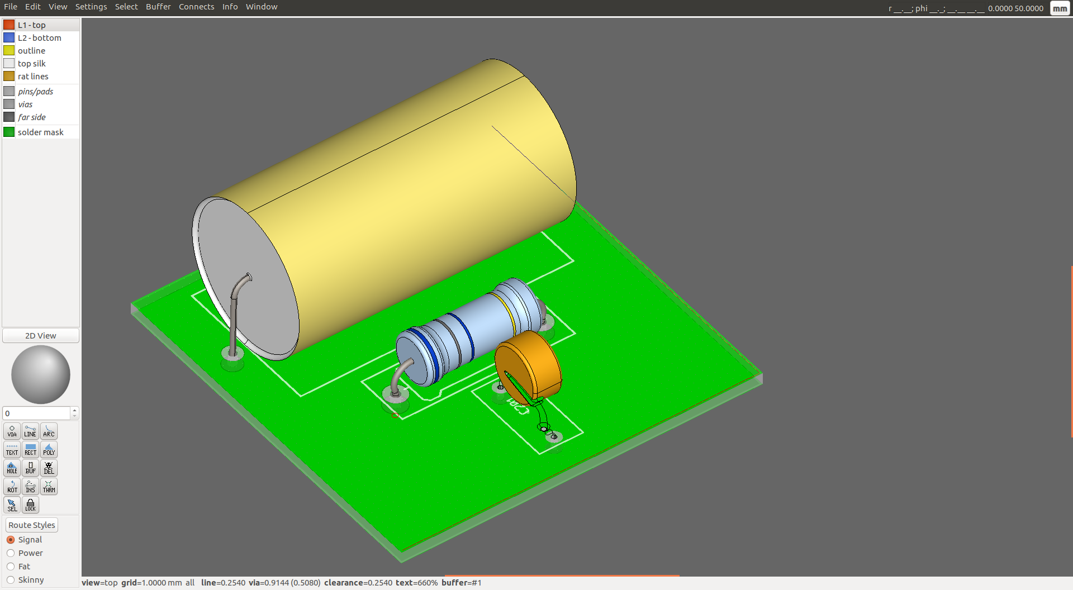Viewport: 1073px width, 590px height.
Task: Select the outline layer name
Action: click(x=31, y=51)
